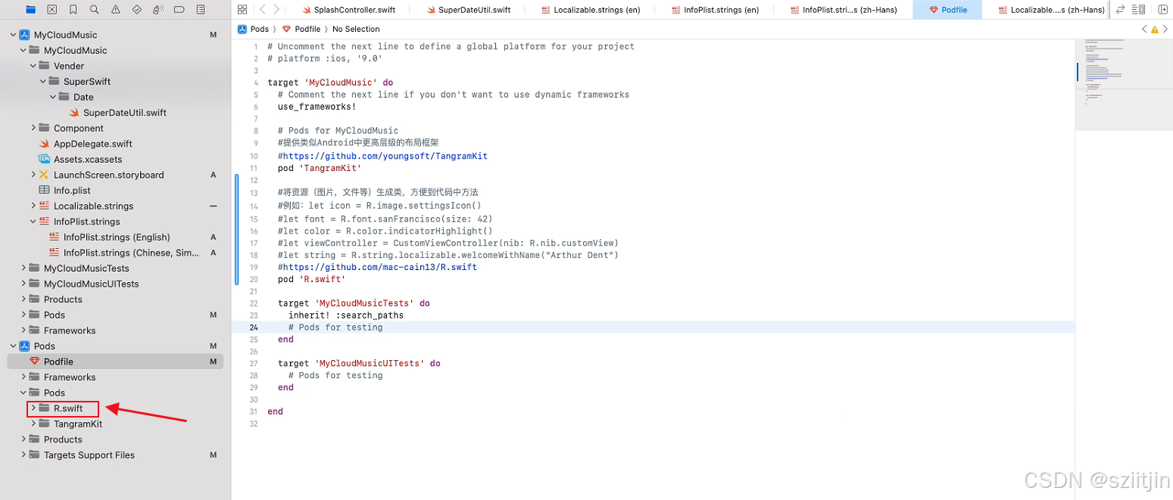Open the editor options lines icon
Image resolution: width=1173 pixels, height=500 pixels.
(1138, 10)
